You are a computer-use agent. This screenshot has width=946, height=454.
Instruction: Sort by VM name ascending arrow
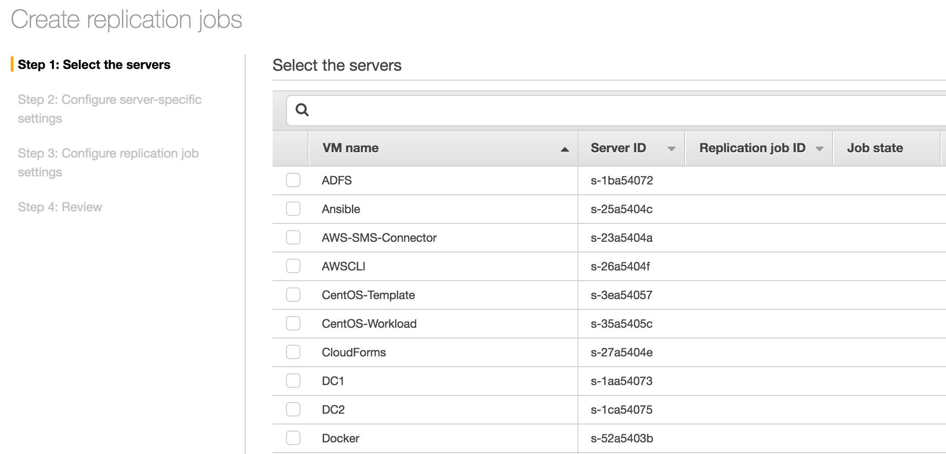[x=564, y=149]
